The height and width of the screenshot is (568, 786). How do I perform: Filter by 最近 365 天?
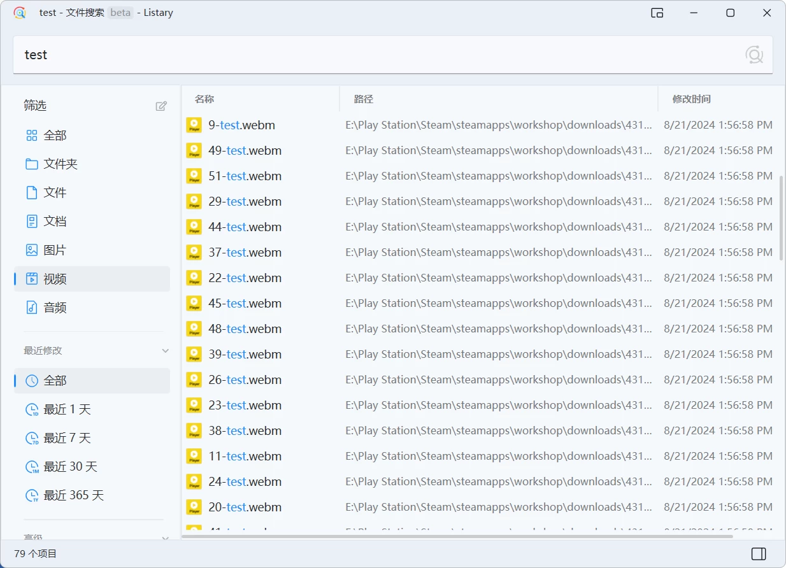(92, 495)
